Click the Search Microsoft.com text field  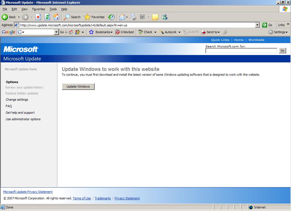[x=241, y=50]
